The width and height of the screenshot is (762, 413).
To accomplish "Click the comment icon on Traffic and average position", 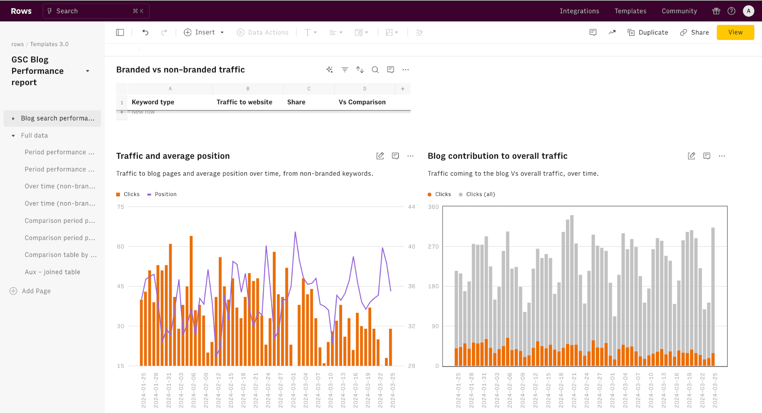I will click(x=396, y=155).
